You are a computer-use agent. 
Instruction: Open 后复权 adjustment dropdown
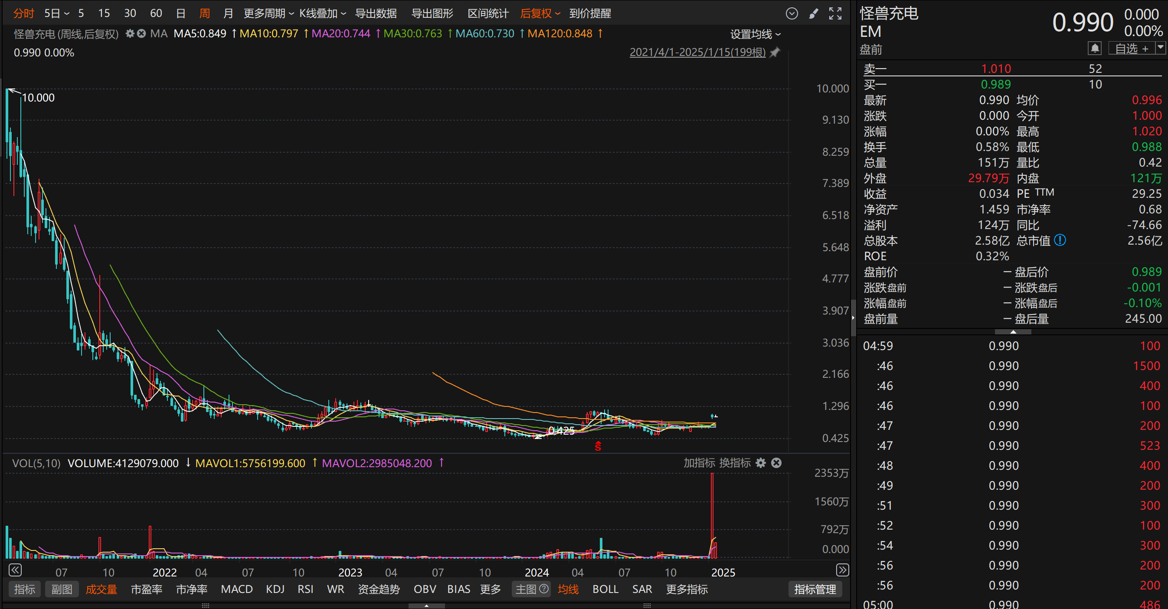(540, 13)
